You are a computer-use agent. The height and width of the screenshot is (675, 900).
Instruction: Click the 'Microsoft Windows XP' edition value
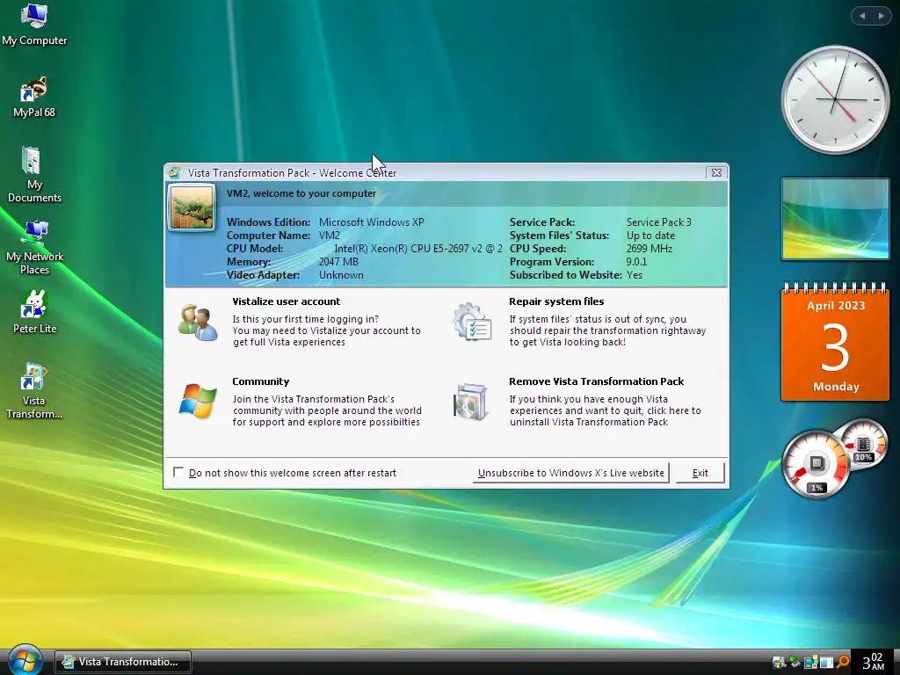click(x=372, y=222)
